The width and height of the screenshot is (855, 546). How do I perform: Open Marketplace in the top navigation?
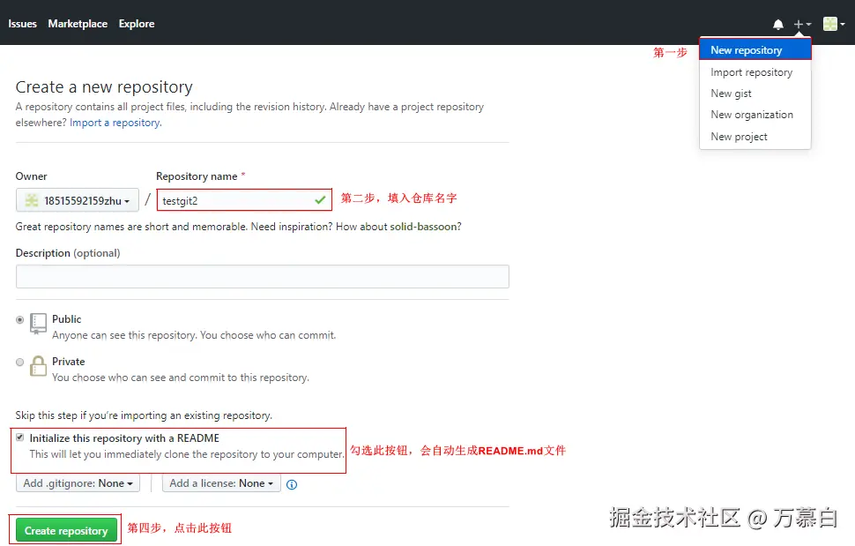coord(78,24)
